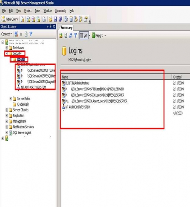This screenshot has width=190, height=207.
Task: Click the Disconnect icon in Object Explorer
Action: coord(17,34)
